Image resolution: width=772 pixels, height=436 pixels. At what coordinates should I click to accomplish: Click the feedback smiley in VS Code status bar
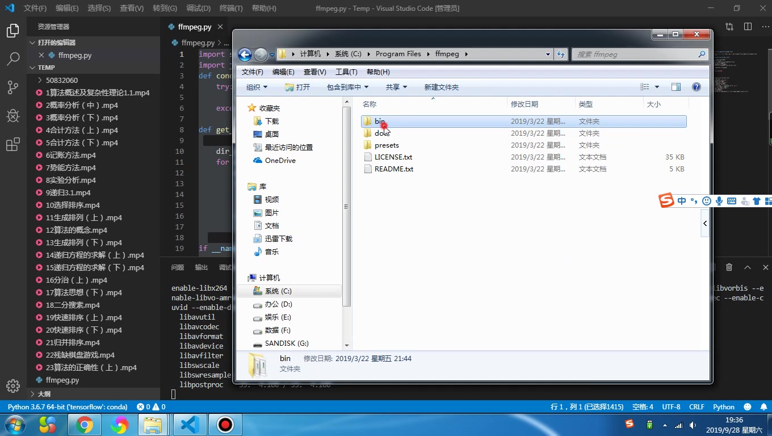748,407
